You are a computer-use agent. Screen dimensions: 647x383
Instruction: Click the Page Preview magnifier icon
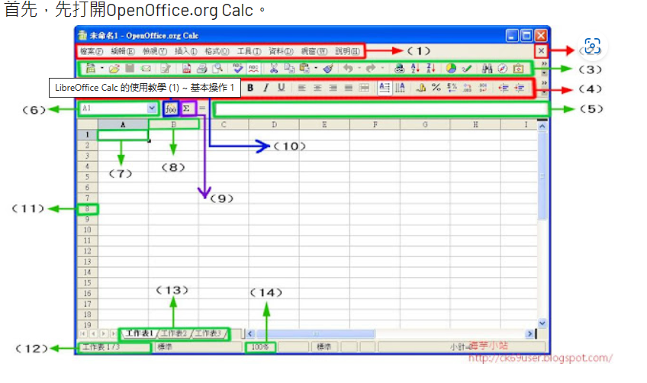217,69
